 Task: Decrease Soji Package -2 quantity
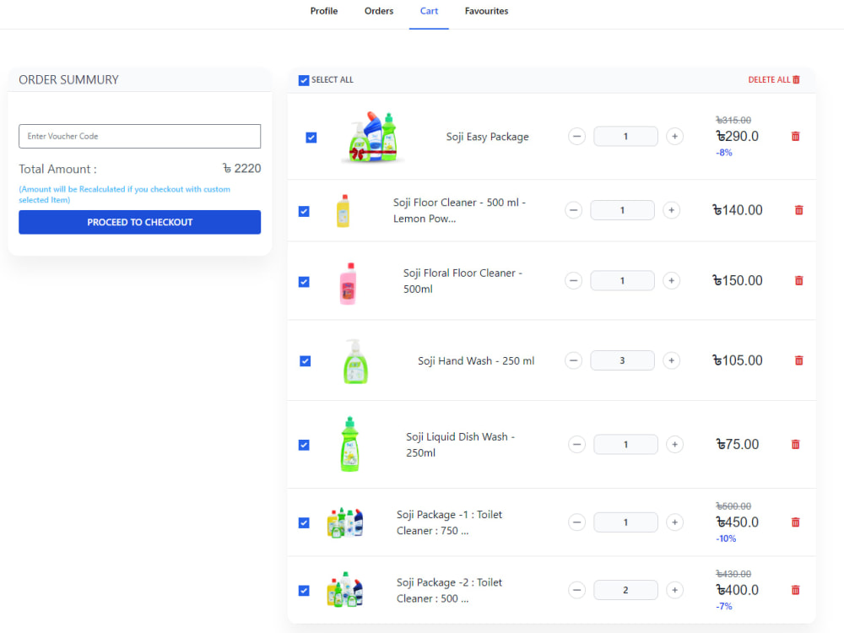click(x=576, y=590)
